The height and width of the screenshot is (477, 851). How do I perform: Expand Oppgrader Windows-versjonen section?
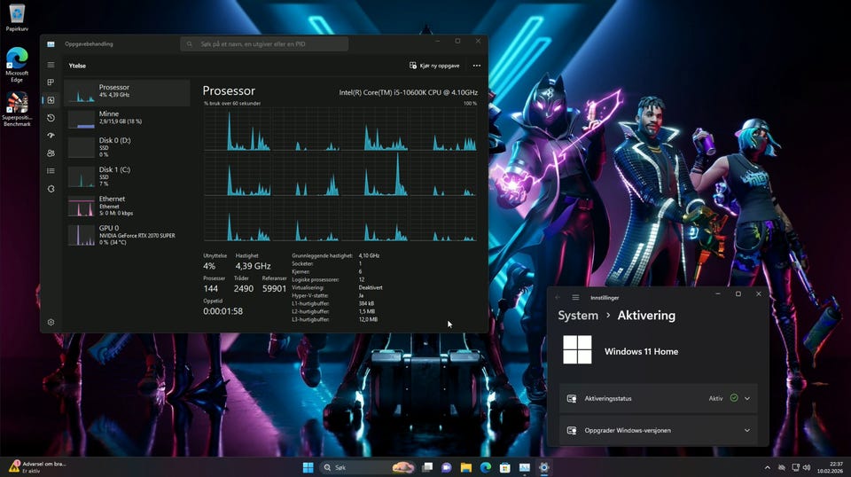tap(747, 431)
